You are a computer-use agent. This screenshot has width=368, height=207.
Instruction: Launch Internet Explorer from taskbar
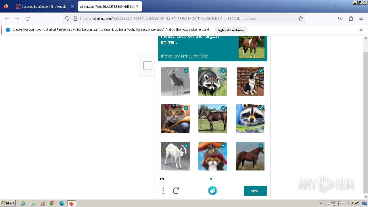tap(23, 203)
